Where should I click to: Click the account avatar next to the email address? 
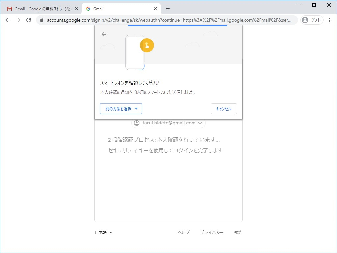pyautogui.click(x=136, y=123)
